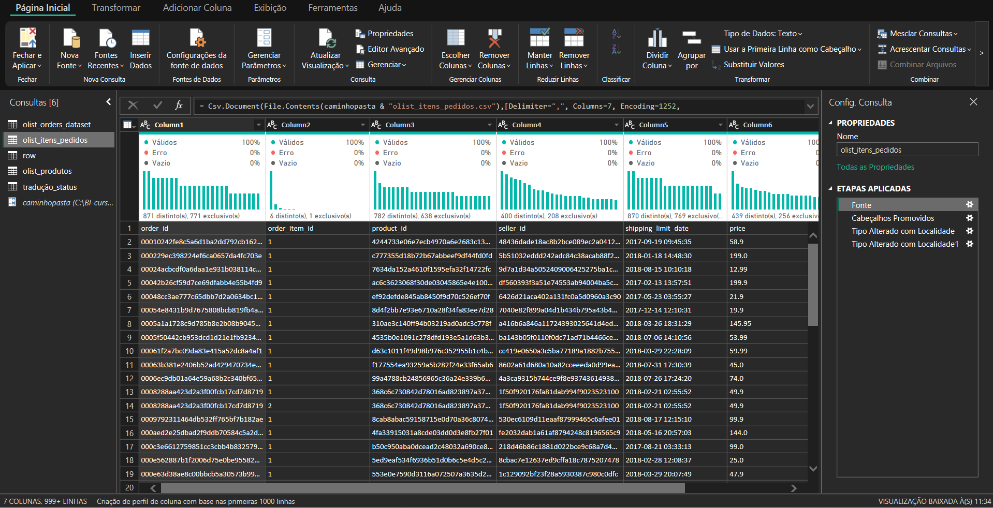Select tradução_status query
Image resolution: width=993 pixels, height=508 pixels.
click(59, 187)
